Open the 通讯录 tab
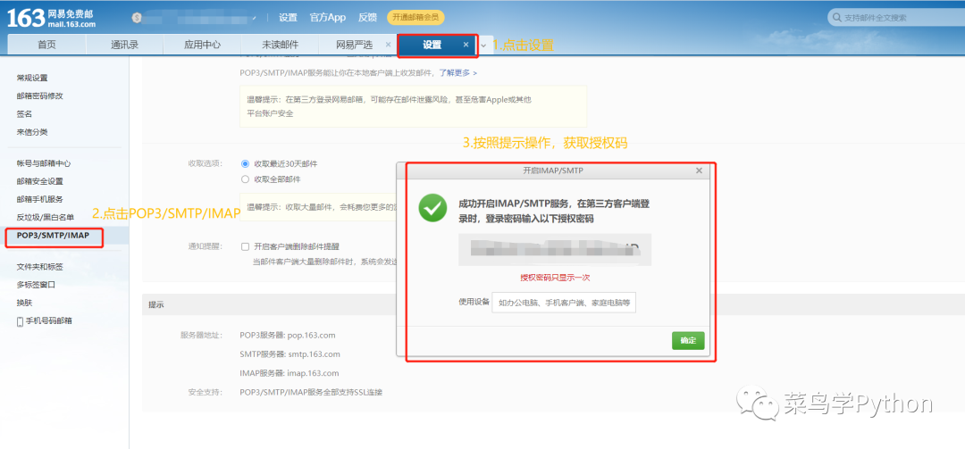Screen dimensions: 965x449 click(x=124, y=45)
